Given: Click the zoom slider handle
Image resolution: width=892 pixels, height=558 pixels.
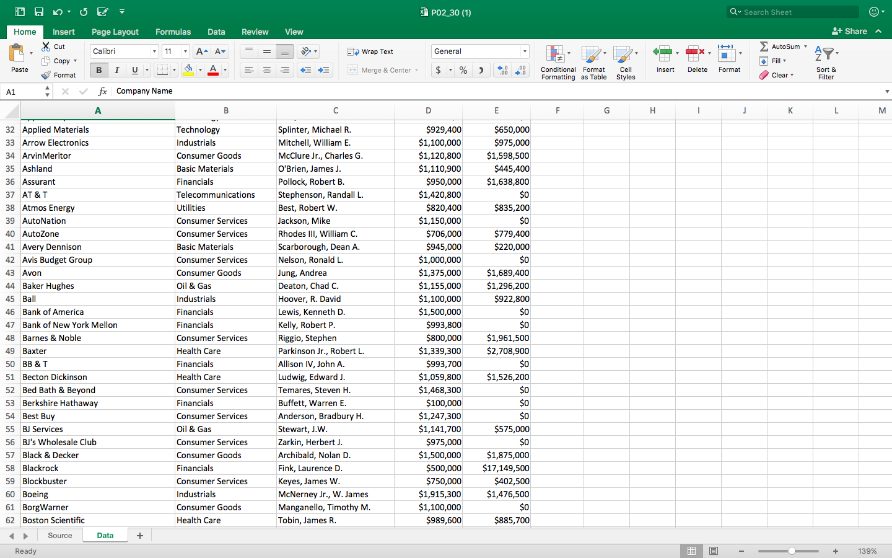Looking at the screenshot, I should (792, 551).
